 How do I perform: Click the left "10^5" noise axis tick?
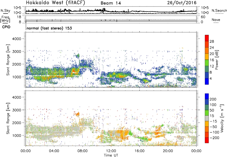(x=17, y=8)
